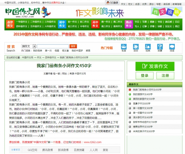Open 第一场雪作文300字 in latest list
Image resolution: width=185 pixels, height=154 pixels.
coord(143,108)
